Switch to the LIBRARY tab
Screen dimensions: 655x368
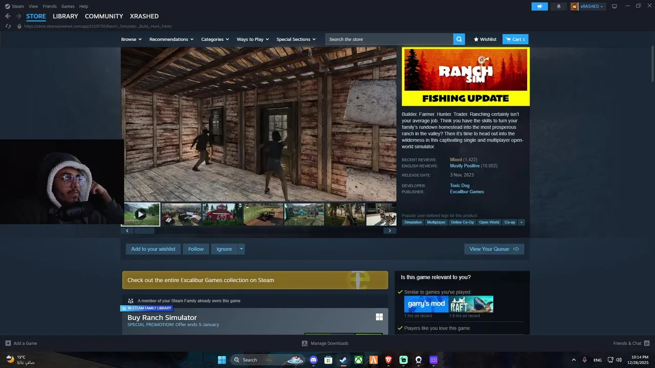[x=65, y=16]
